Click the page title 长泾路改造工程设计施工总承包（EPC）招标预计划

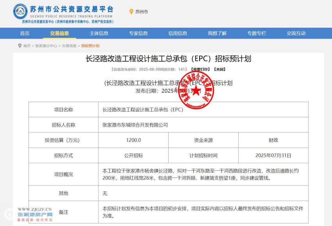pos(168,59)
